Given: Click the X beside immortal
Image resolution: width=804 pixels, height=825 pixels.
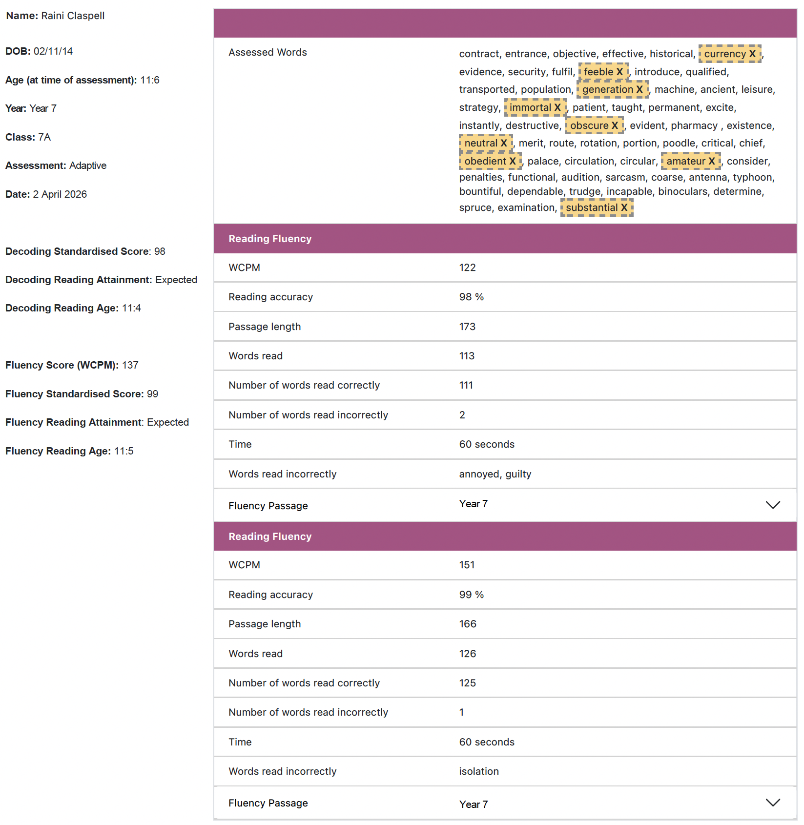Looking at the screenshot, I should pyautogui.click(x=557, y=107).
